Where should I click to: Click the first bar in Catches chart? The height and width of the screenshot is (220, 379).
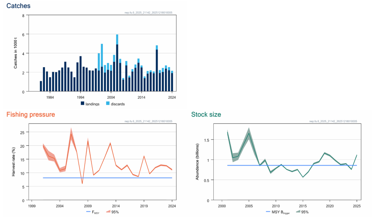pos(41,86)
